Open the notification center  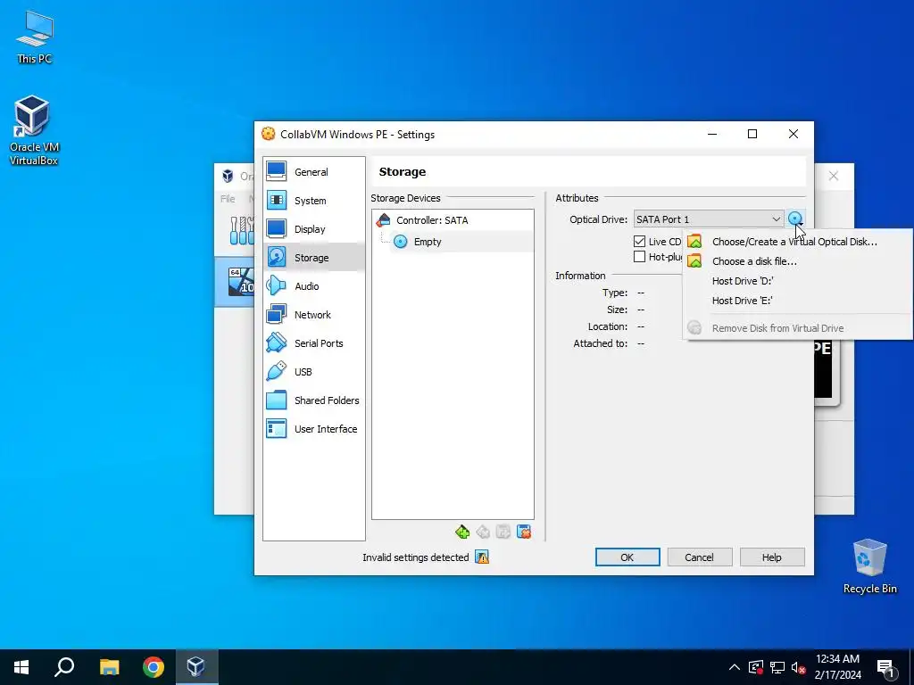click(885, 667)
